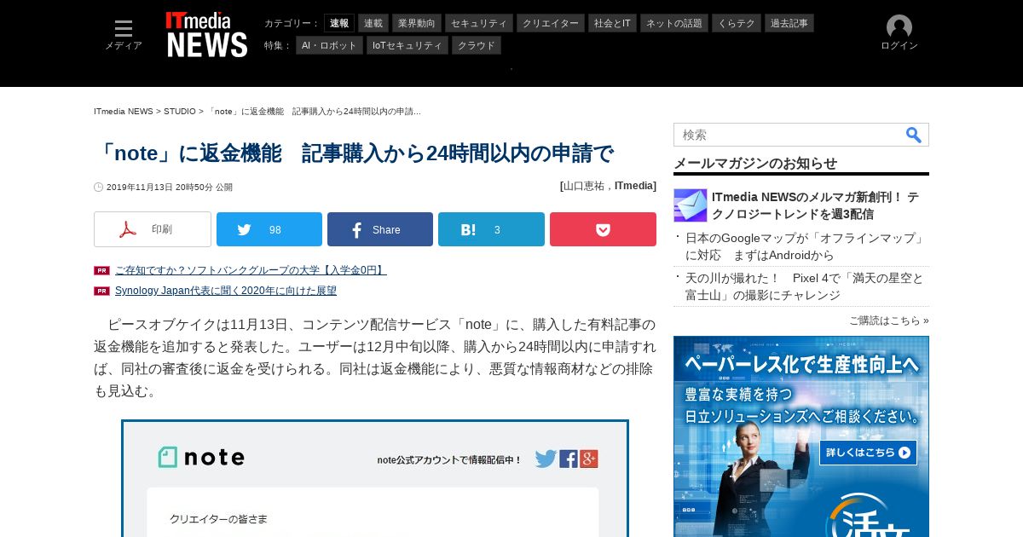Open the クラウド feature
Image resolution: width=1023 pixels, height=537 pixels.
tap(477, 45)
